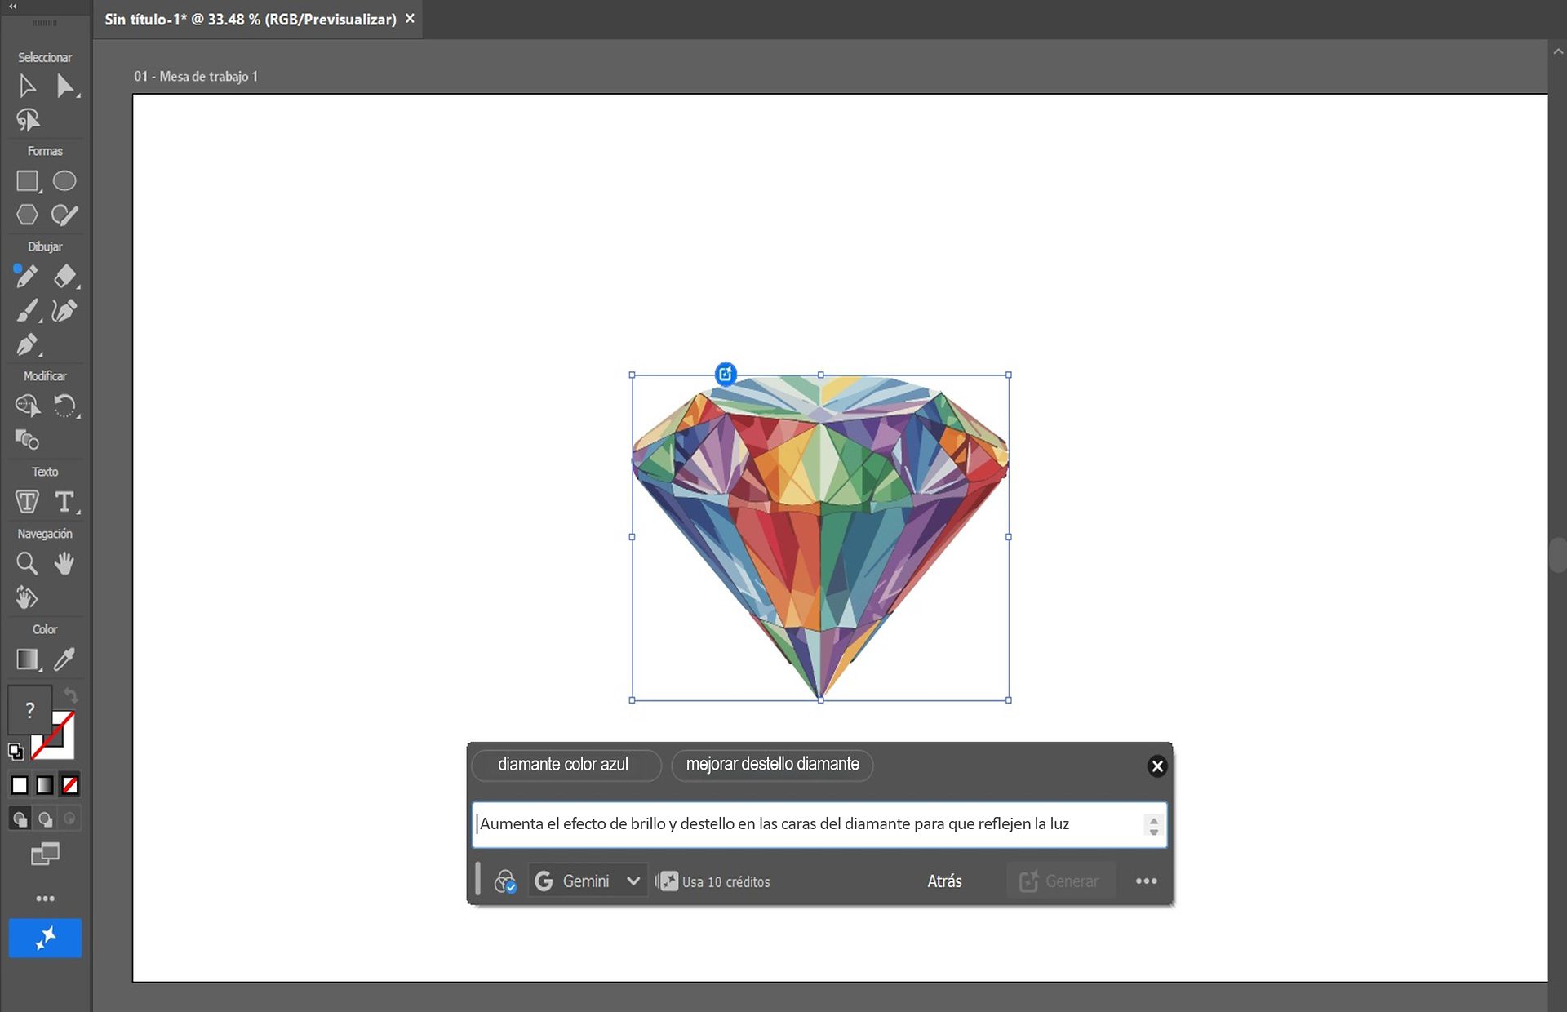This screenshot has height=1012, width=1567.
Task: Click the Fill color box with question mark
Action: (x=29, y=709)
